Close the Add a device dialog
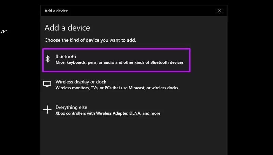273x155 pixels. click(219, 11)
